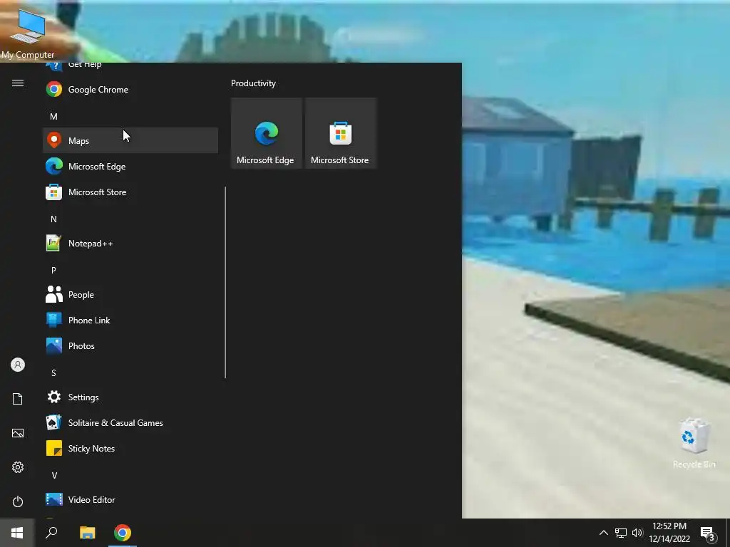This screenshot has height=547, width=730.
Task: Click the letter M section header
Action: point(53,116)
